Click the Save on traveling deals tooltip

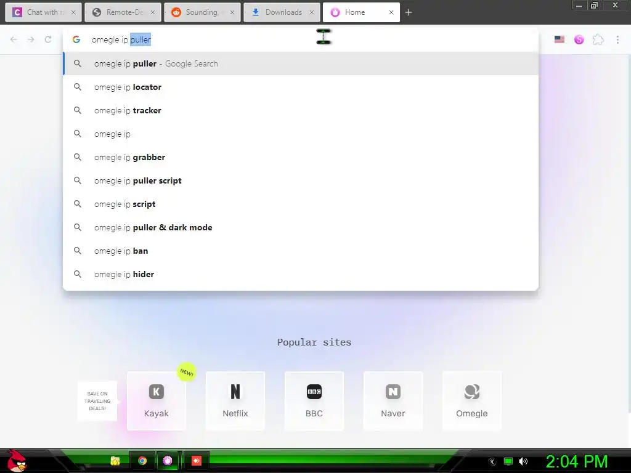tap(97, 400)
